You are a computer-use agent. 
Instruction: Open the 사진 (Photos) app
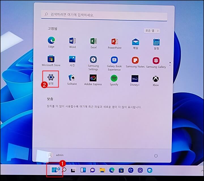coord(72,61)
